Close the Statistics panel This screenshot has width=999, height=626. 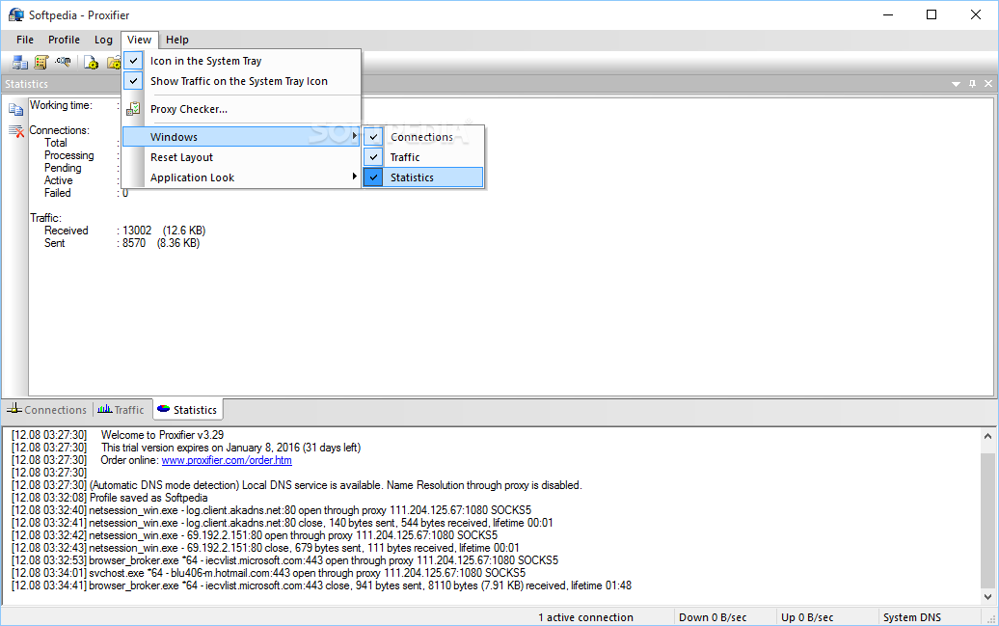click(988, 84)
